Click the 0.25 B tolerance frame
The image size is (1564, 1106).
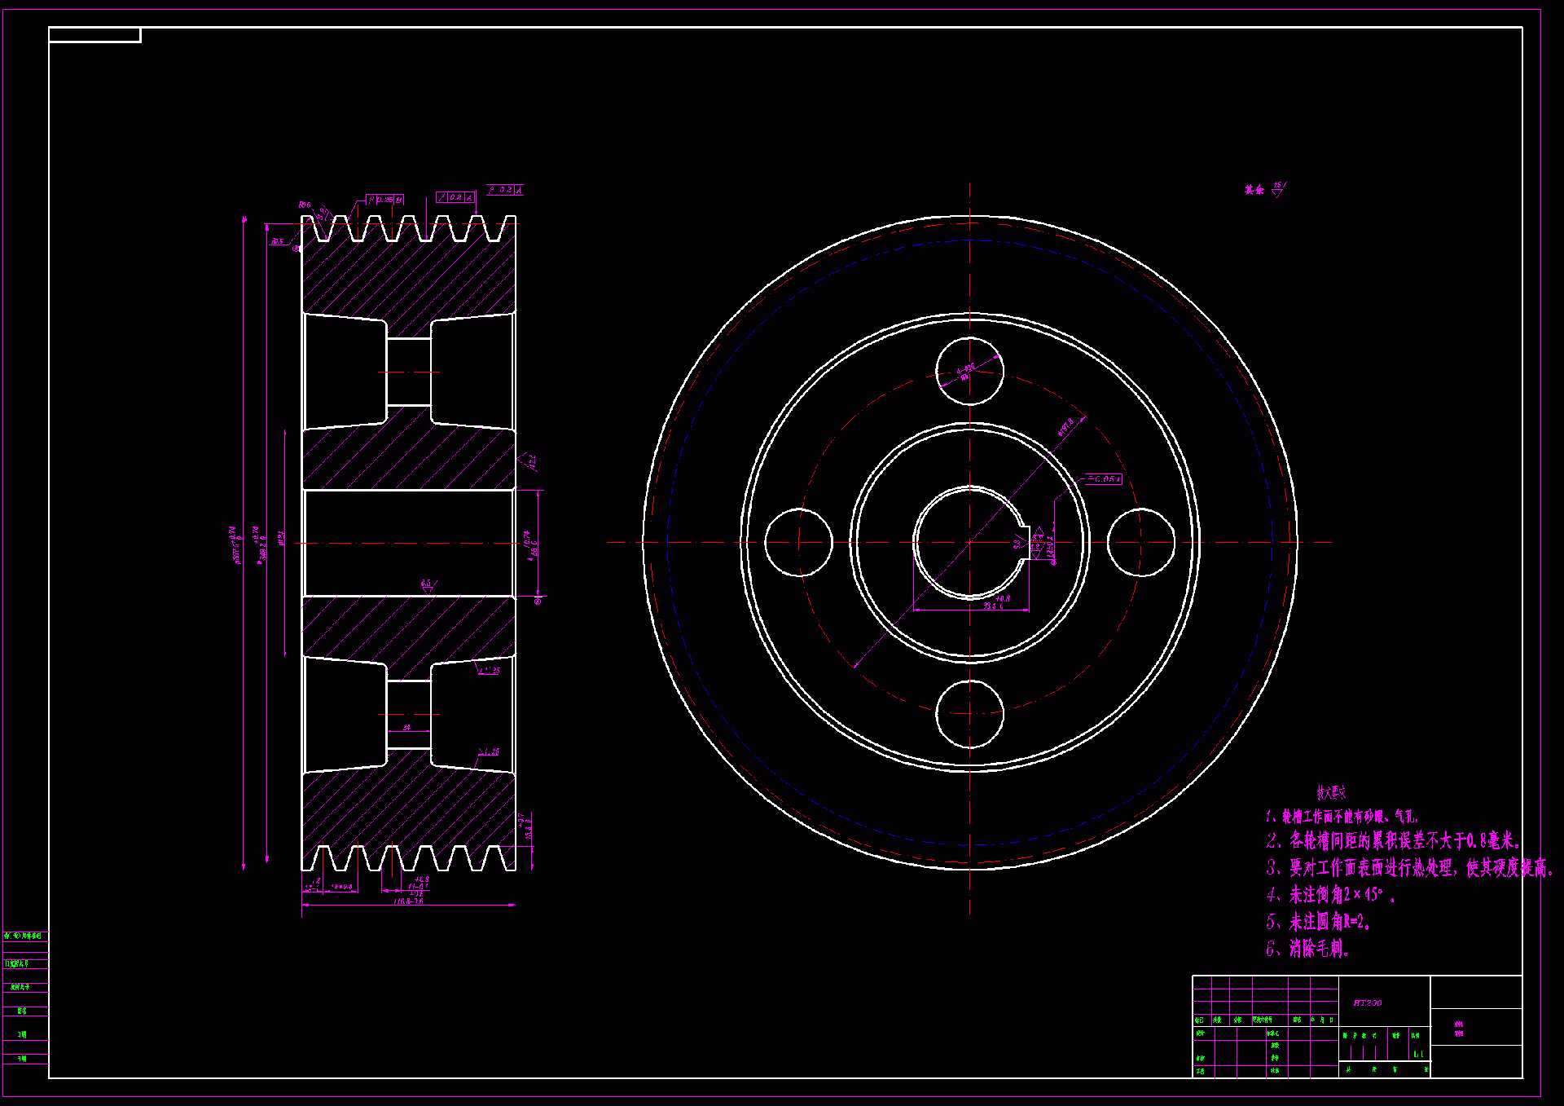point(384,200)
